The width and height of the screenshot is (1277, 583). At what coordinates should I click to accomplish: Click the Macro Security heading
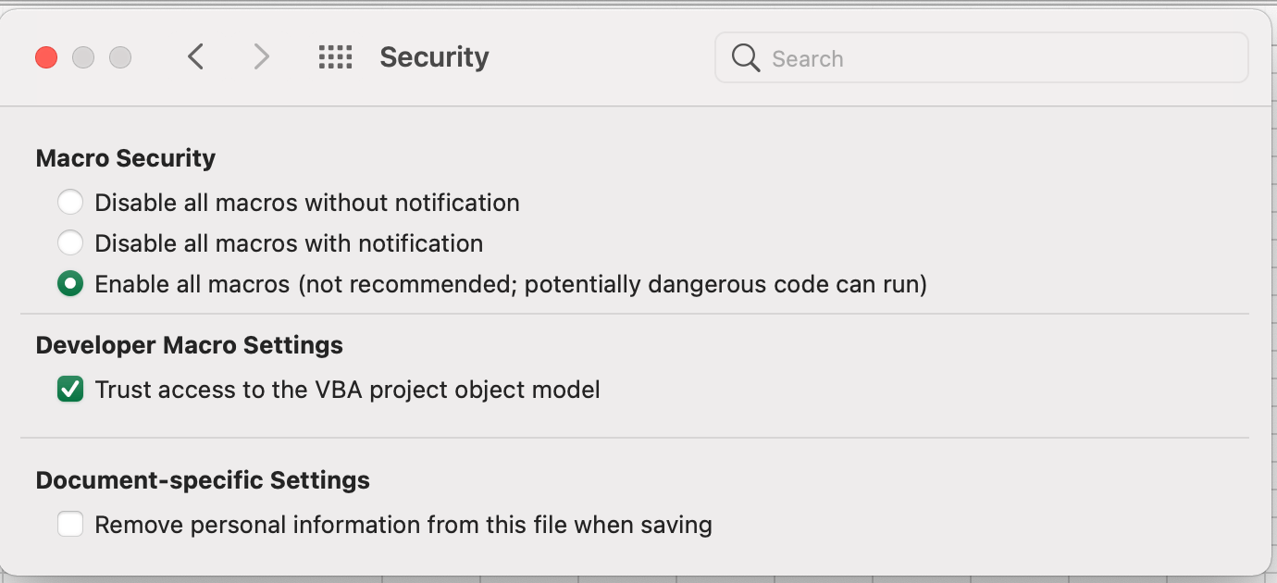(126, 158)
